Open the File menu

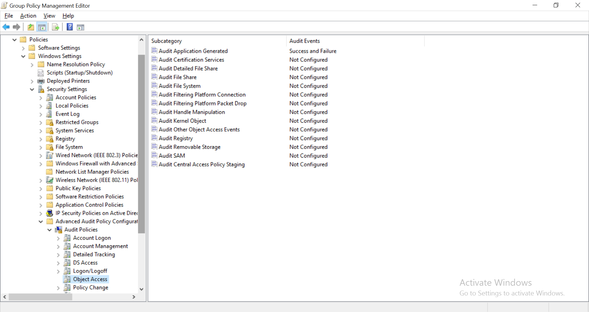point(8,16)
